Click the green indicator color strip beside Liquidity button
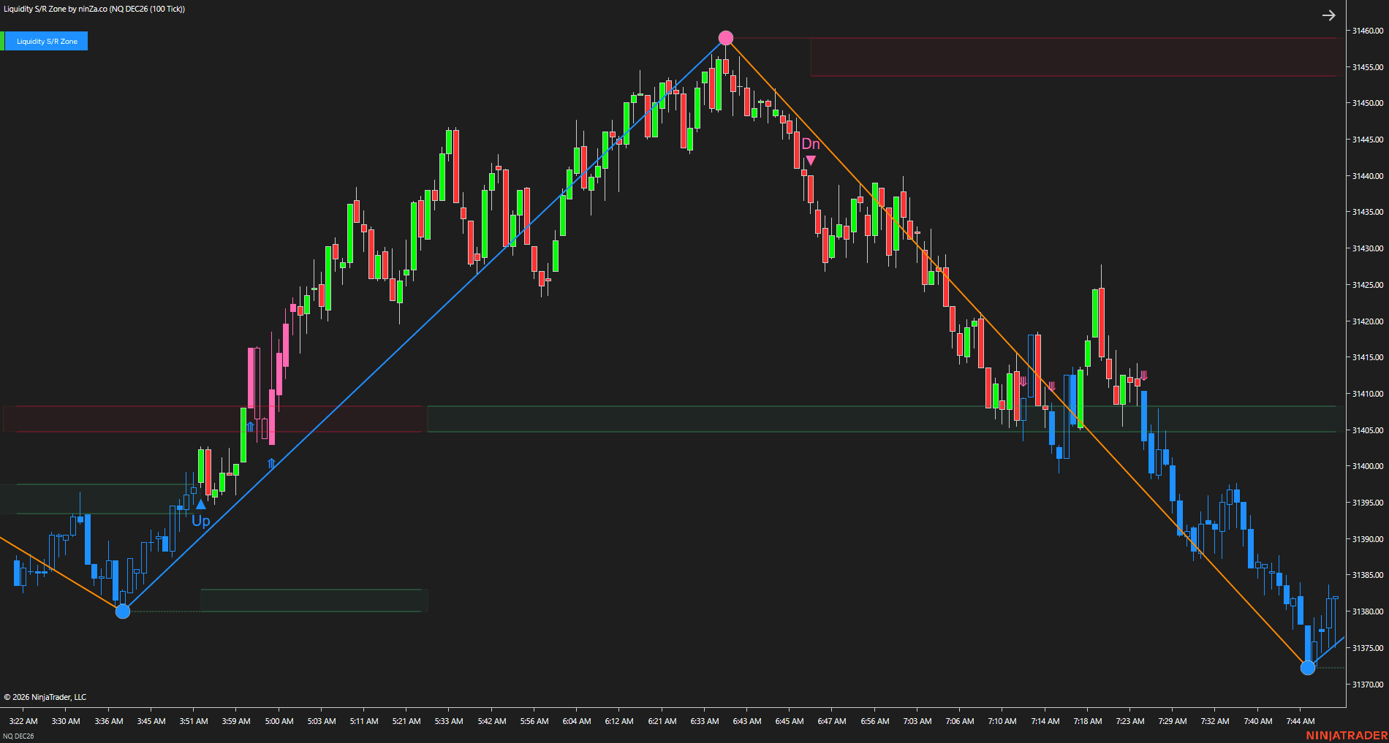The height and width of the screenshot is (743, 1389). [x=2, y=41]
